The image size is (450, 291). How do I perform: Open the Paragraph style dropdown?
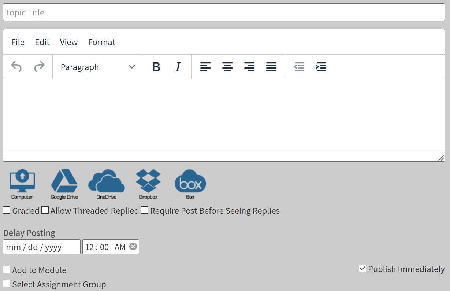(x=97, y=67)
